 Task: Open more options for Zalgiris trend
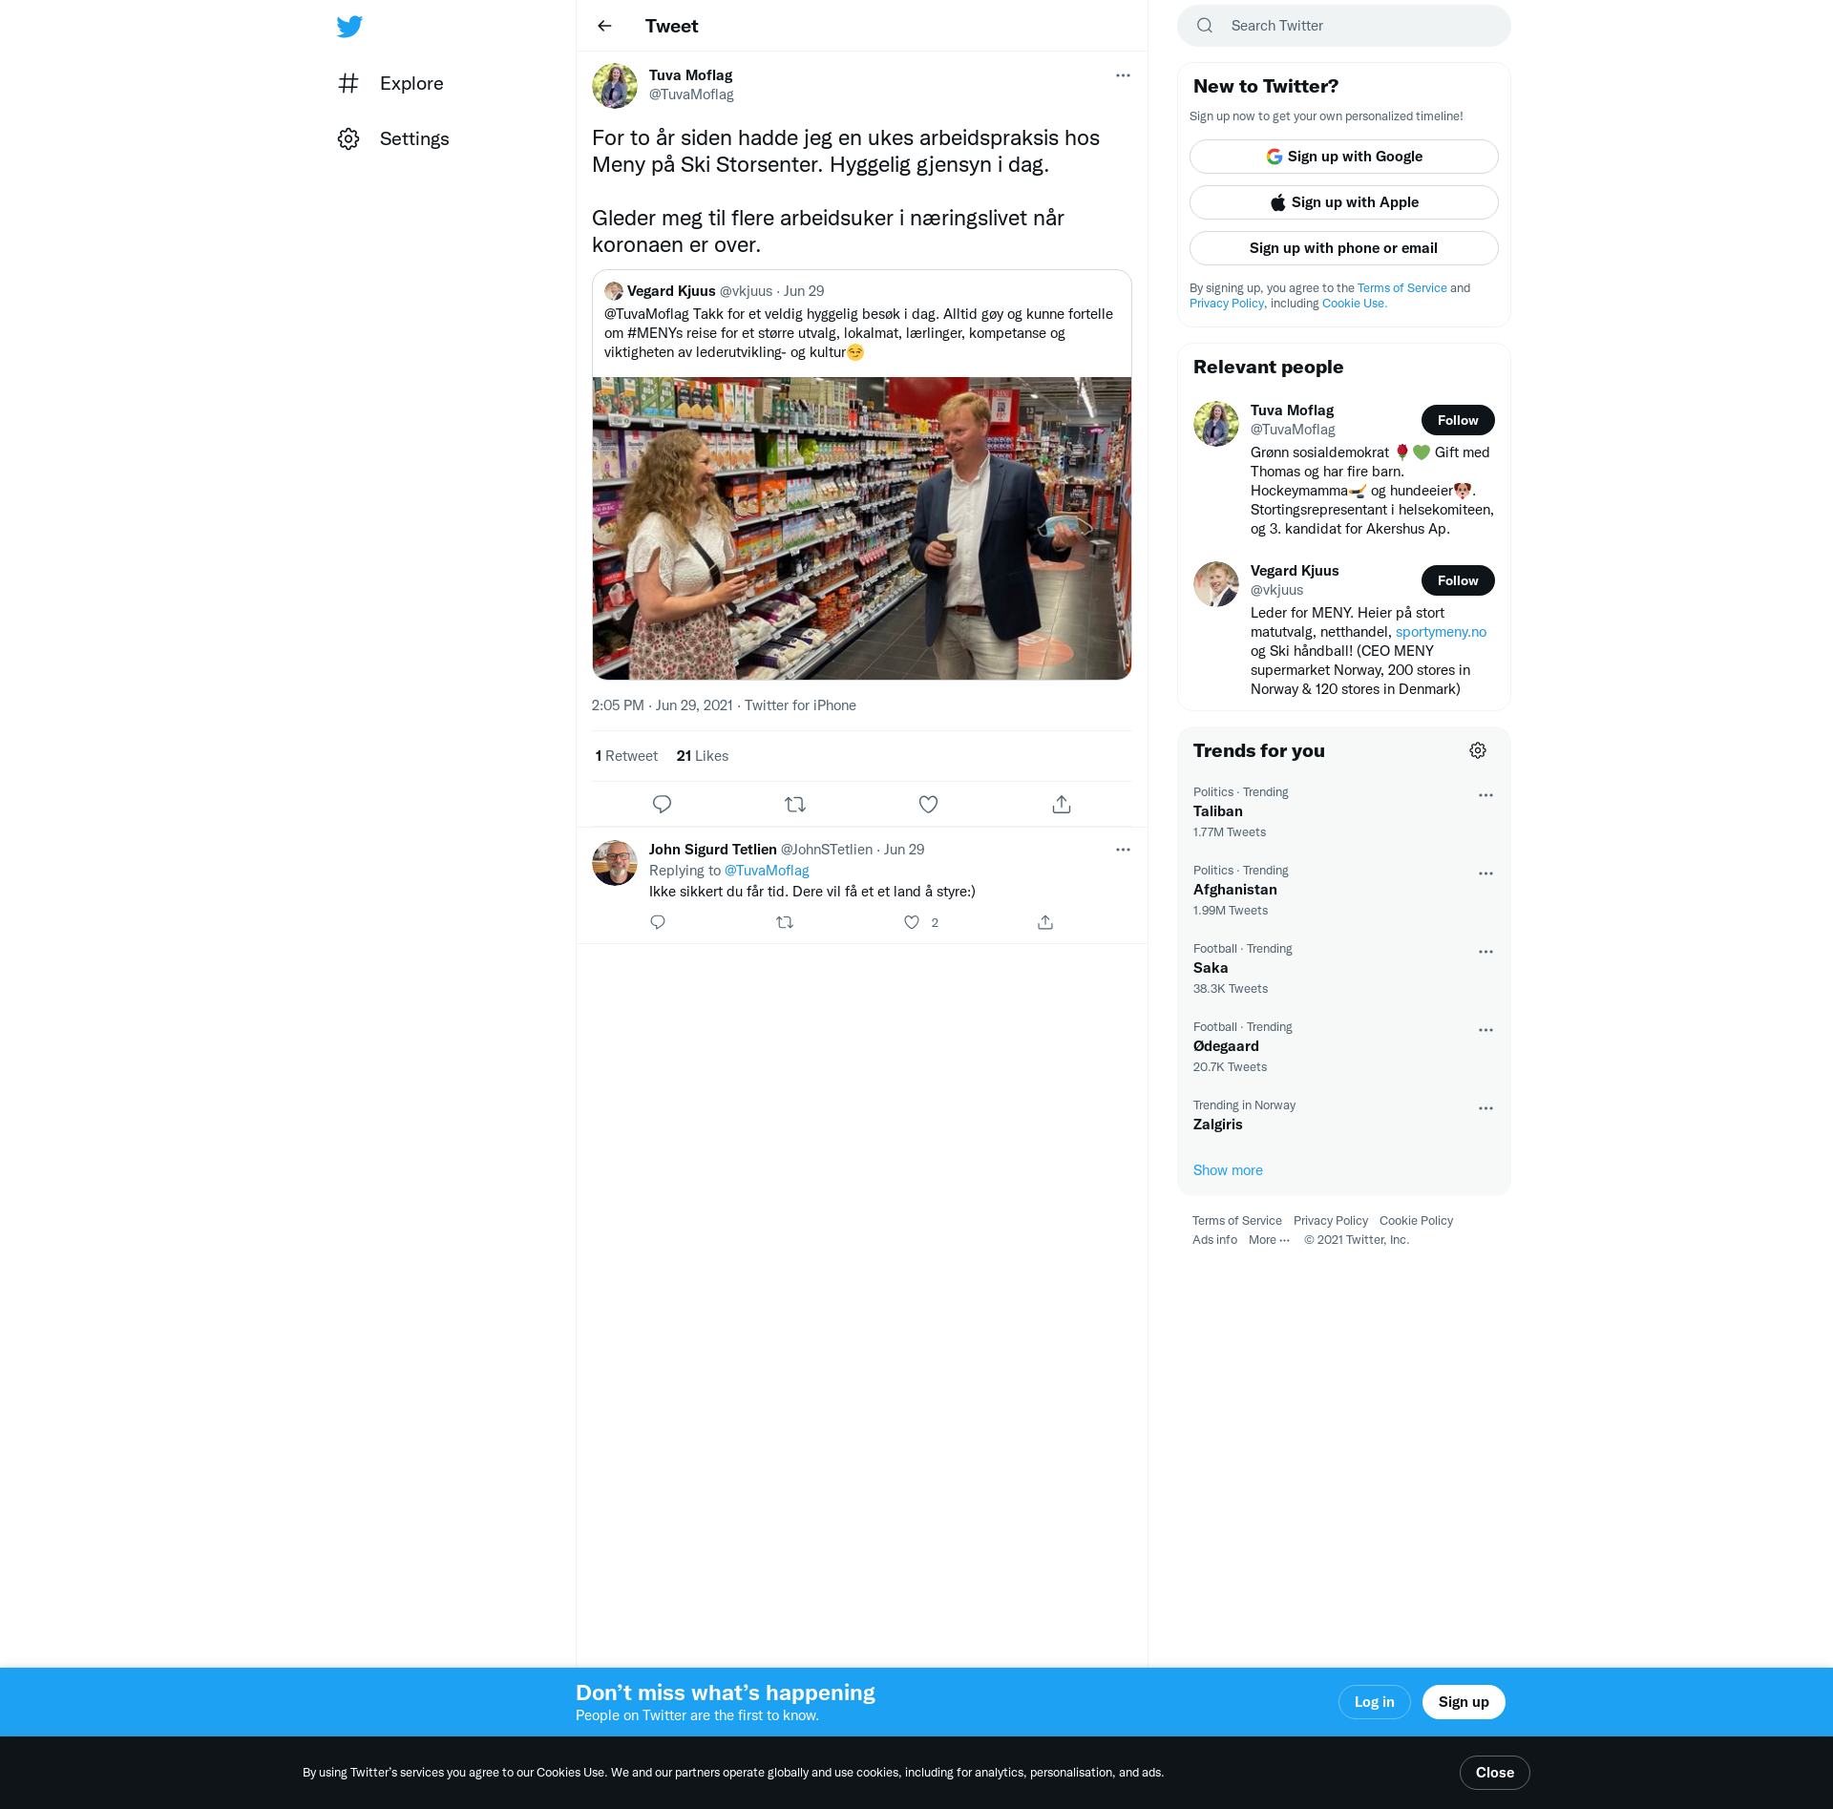point(1485,1108)
